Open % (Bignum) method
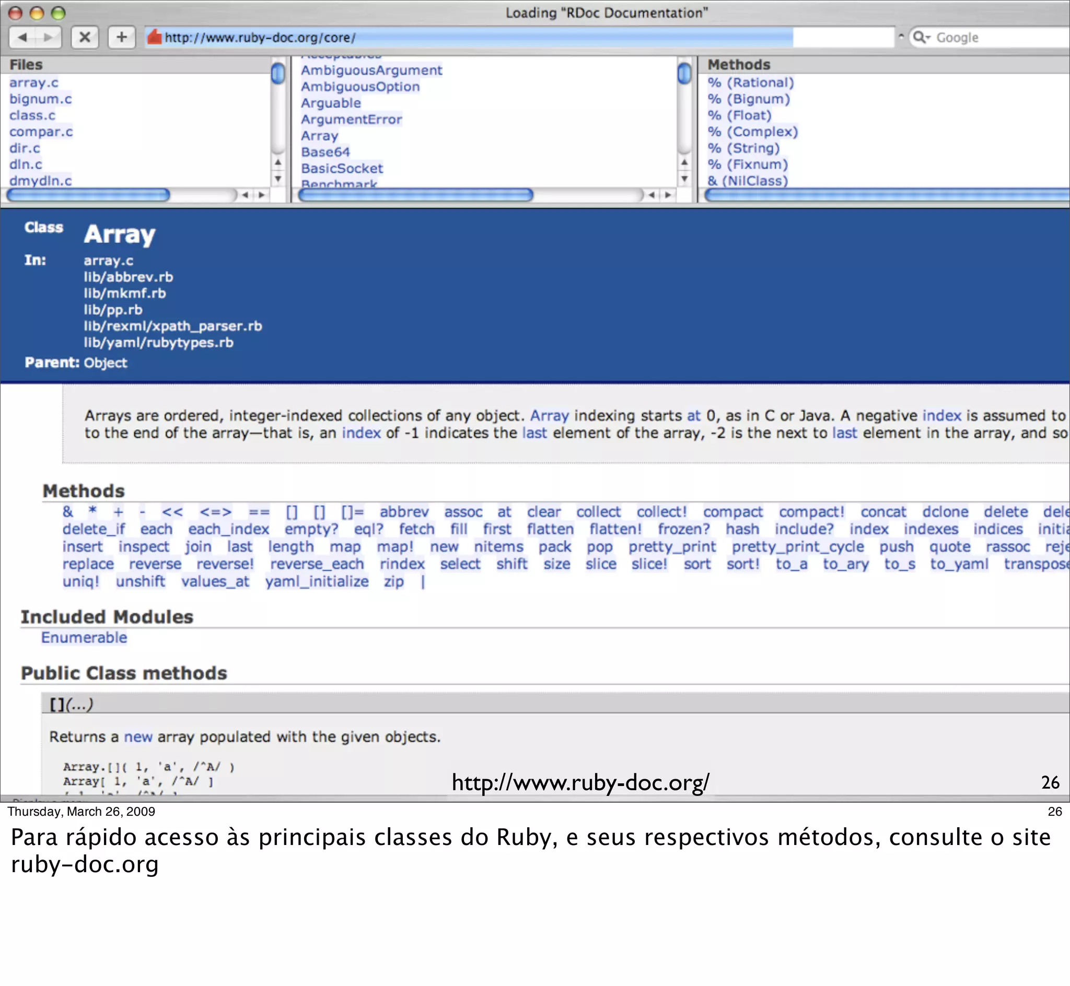1070x986 pixels. coord(749,99)
